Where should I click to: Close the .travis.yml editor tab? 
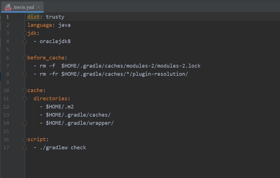click(x=39, y=7)
